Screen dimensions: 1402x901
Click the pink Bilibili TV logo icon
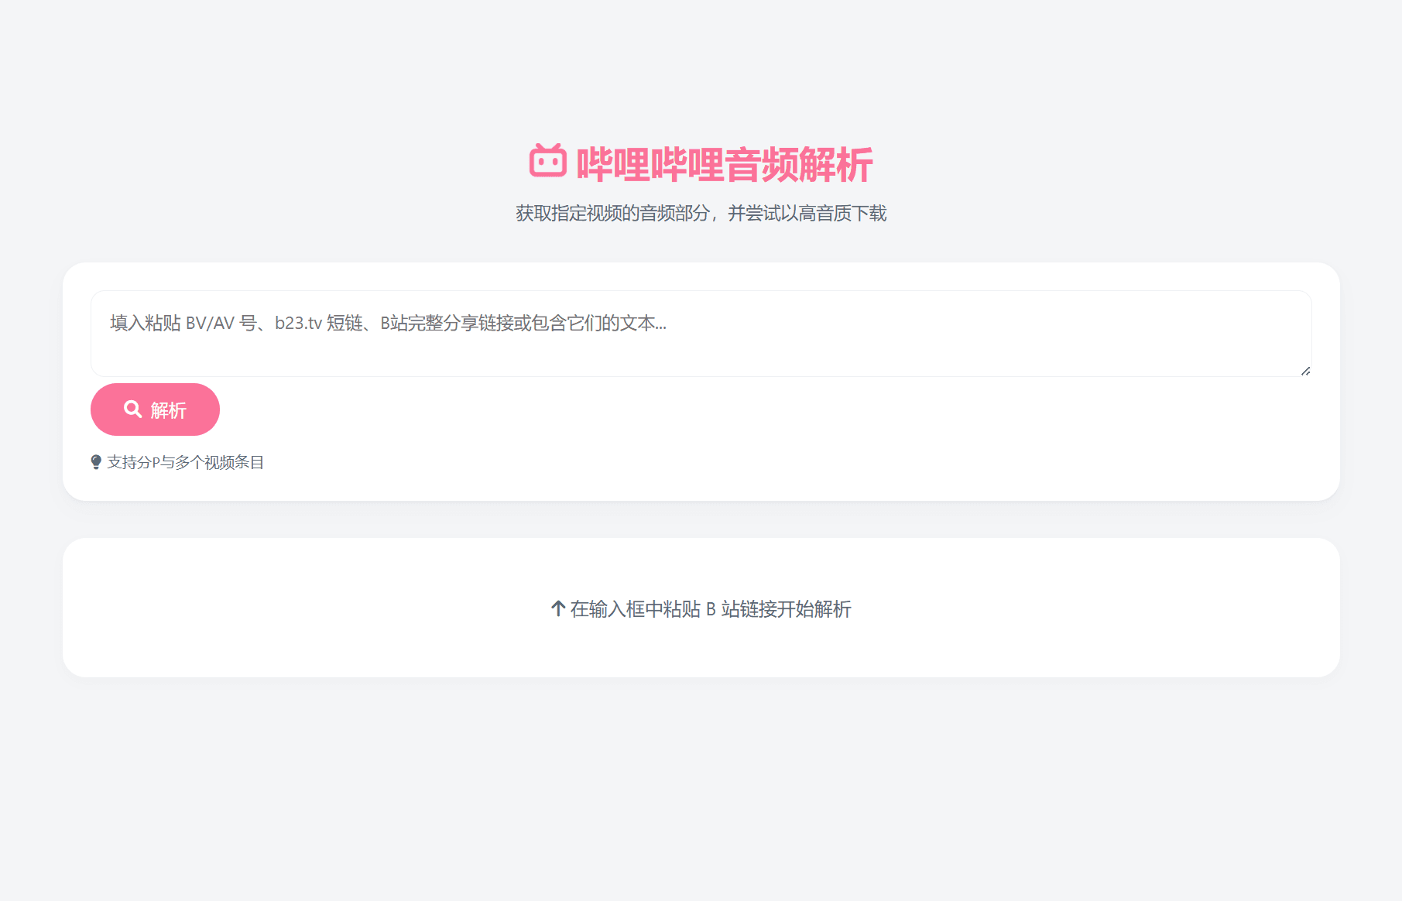click(547, 161)
